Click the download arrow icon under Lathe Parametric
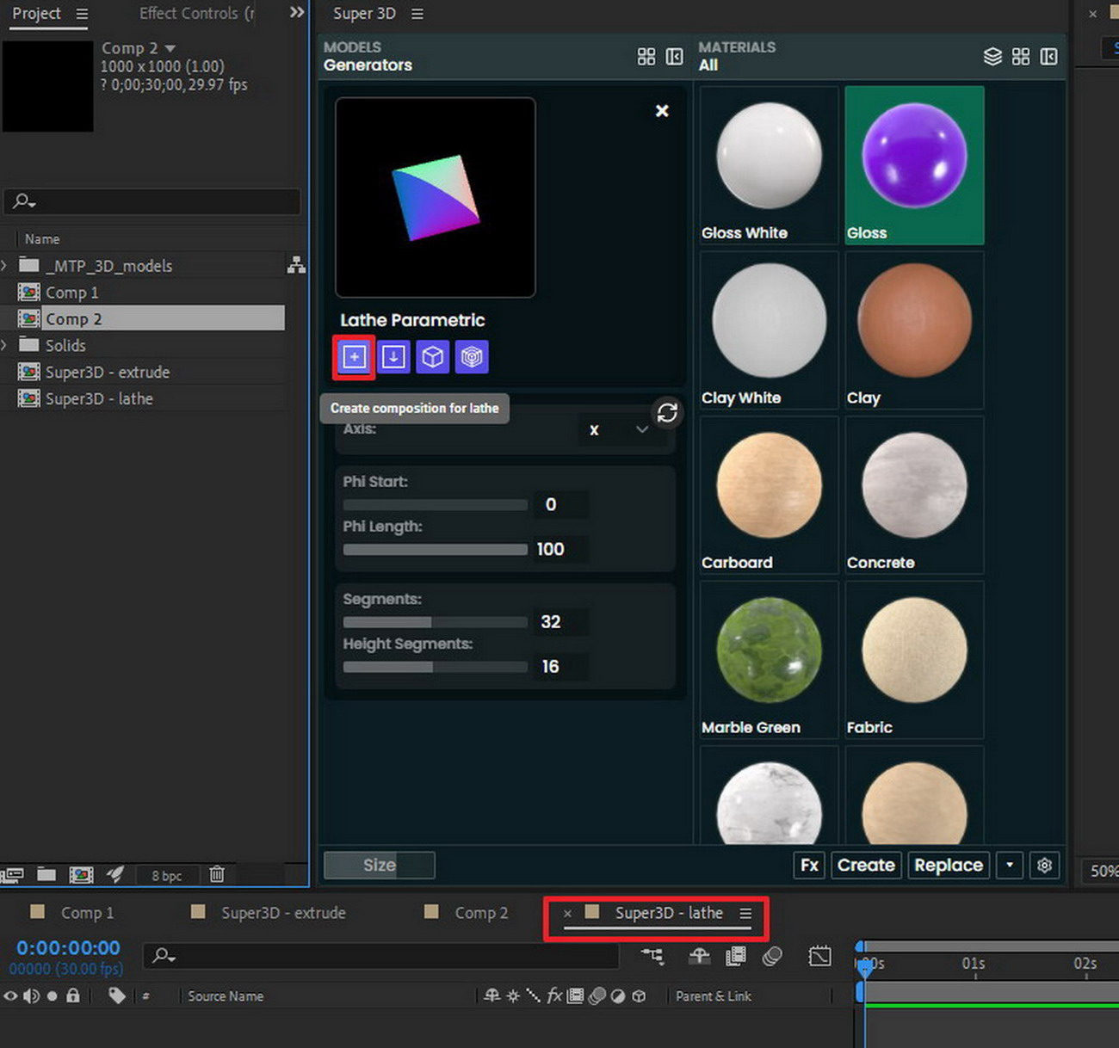The width and height of the screenshot is (1119, 1048). click(x=393, y=356)
